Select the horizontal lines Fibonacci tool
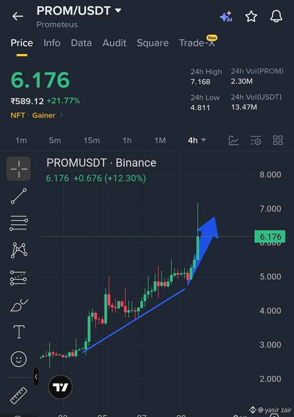The width and height of the screenshot is (294, 417). click(19, 223)
